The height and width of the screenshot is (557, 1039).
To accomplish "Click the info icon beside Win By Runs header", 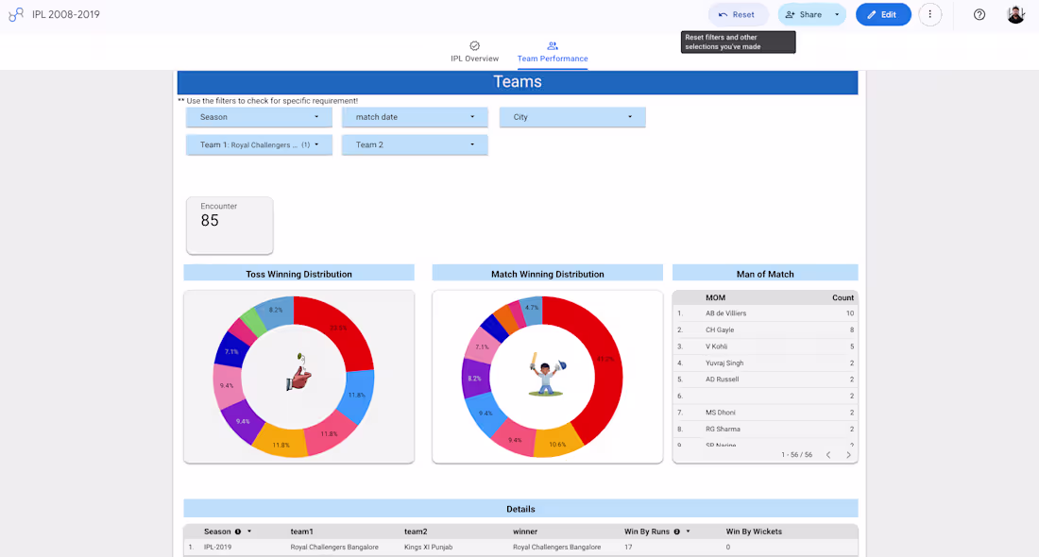I will (x=676, y=532).
